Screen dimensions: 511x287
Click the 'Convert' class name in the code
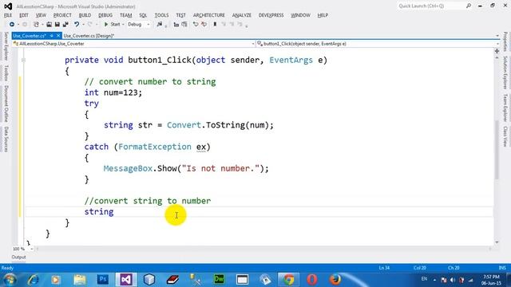[x=184, y=125]
